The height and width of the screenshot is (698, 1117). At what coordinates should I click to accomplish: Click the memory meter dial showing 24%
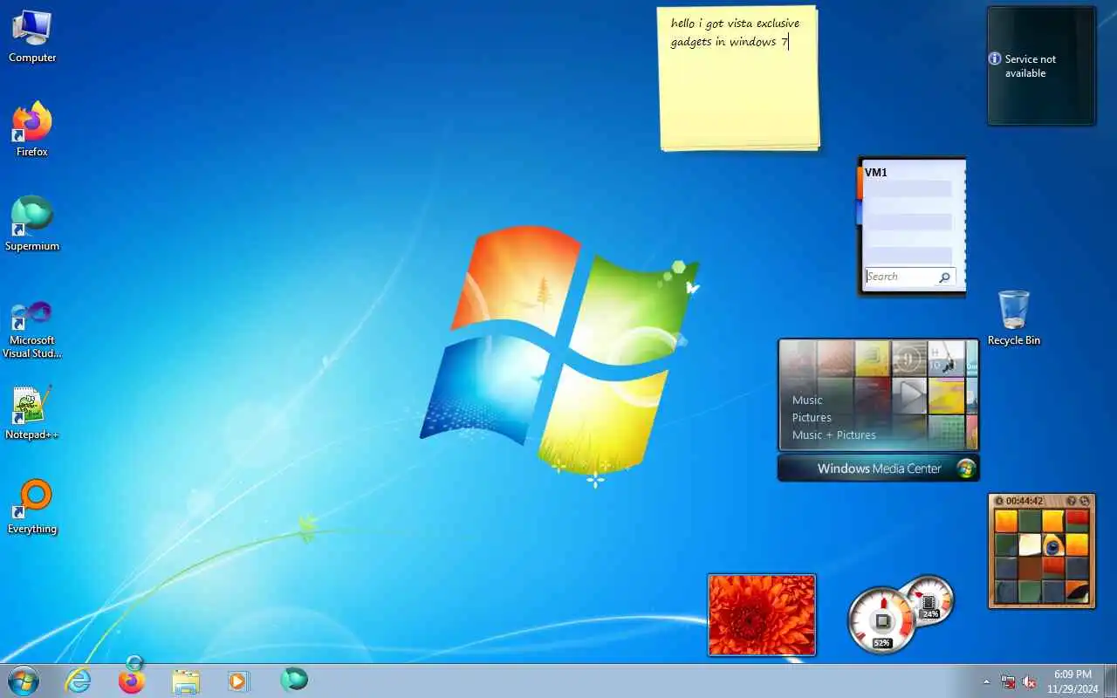(x=930, y=600)
